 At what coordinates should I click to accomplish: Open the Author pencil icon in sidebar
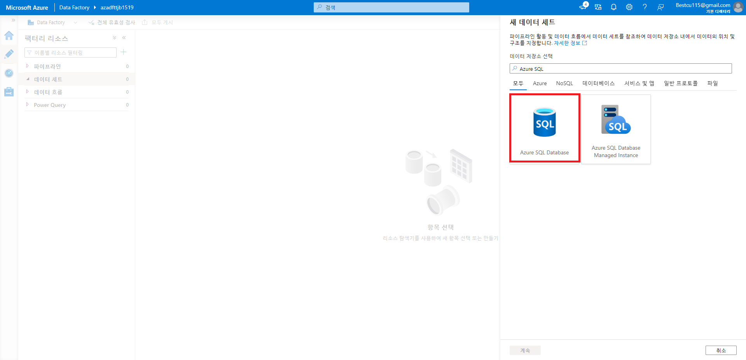[x=9, y=54]
